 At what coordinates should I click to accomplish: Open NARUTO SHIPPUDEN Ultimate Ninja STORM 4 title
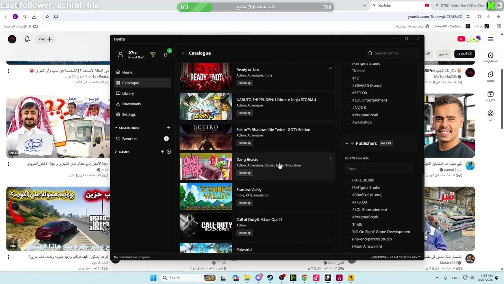[276, 100]
